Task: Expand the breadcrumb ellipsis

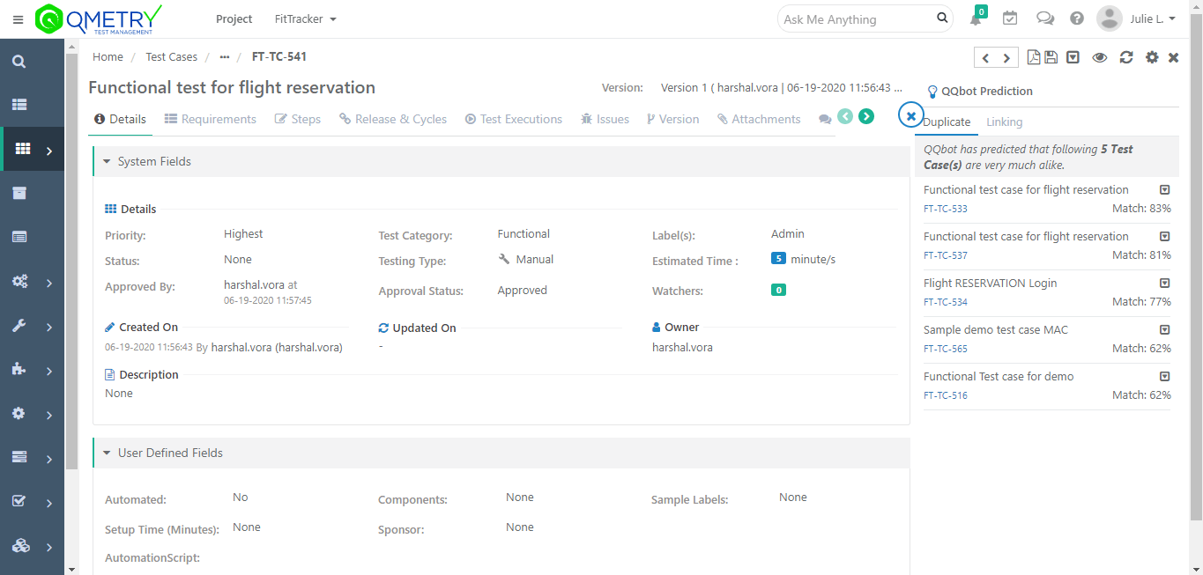Action: point(225,57)
